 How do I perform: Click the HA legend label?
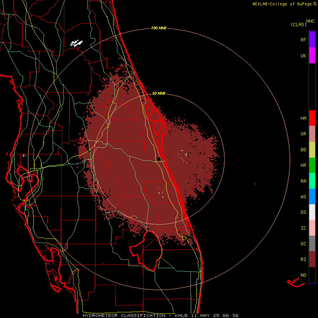point(304,118)
